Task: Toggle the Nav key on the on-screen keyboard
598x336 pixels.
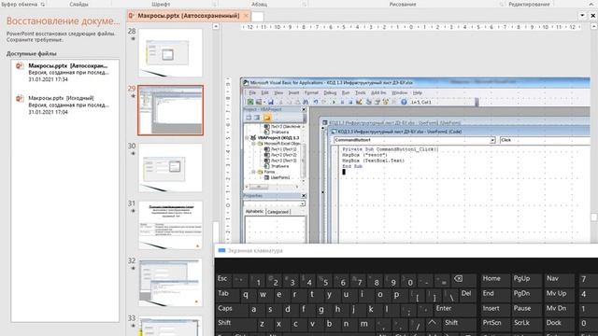Action: (x=559, y=279)
